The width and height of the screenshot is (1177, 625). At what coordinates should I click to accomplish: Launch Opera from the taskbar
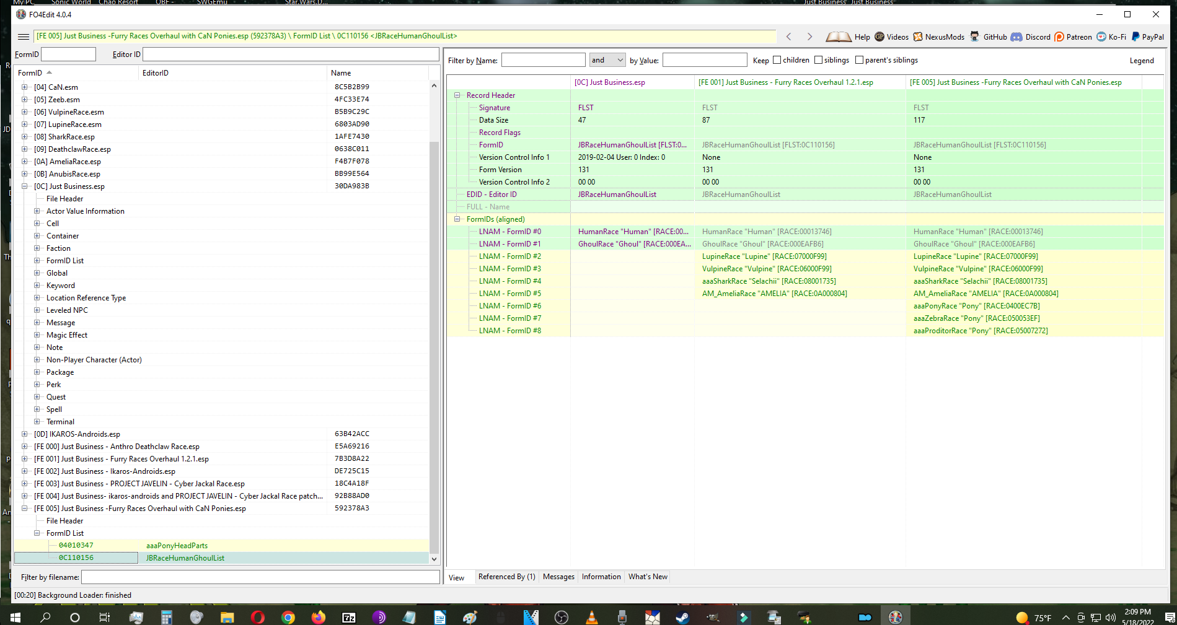[x=258, y=617]
